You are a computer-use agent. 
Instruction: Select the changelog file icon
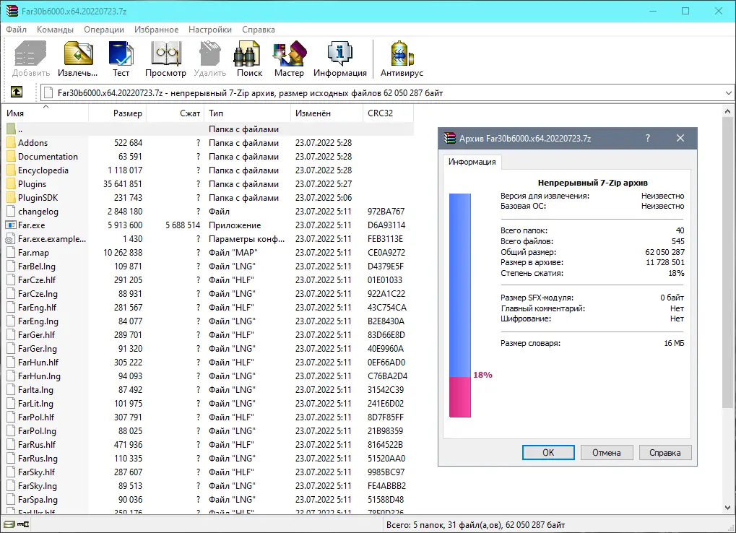click(12, 211)
